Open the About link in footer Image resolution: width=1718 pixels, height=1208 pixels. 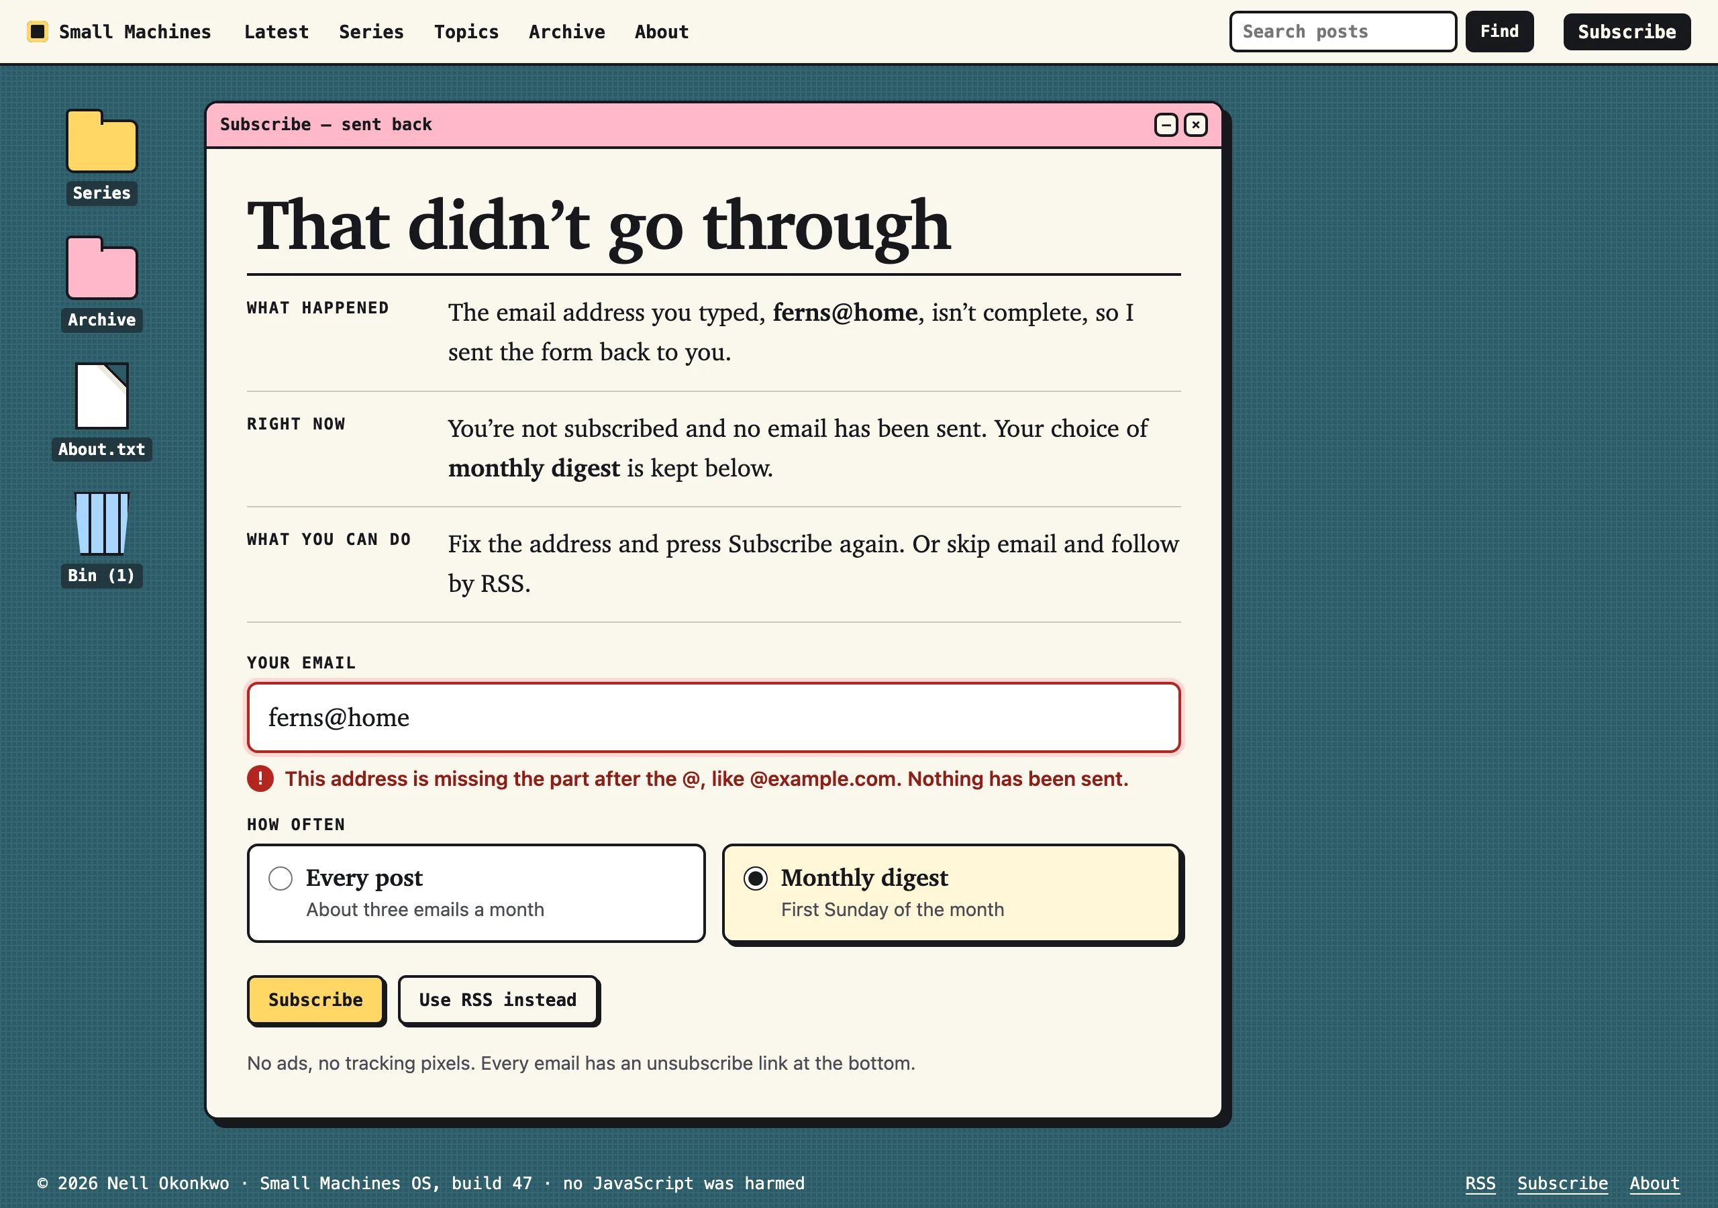(1654, 1183)
